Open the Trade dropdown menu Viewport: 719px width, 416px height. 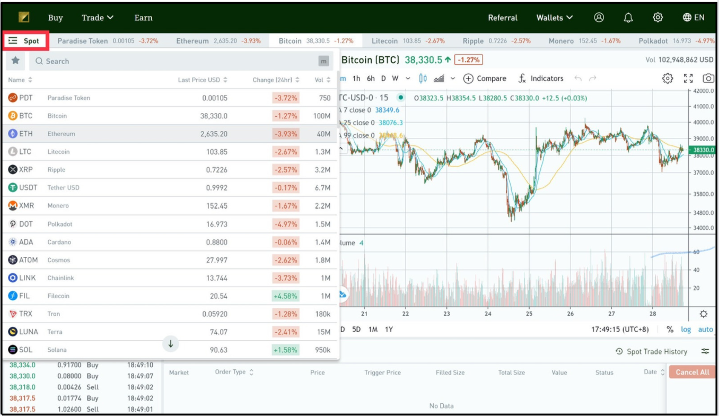tap(98, 18)
